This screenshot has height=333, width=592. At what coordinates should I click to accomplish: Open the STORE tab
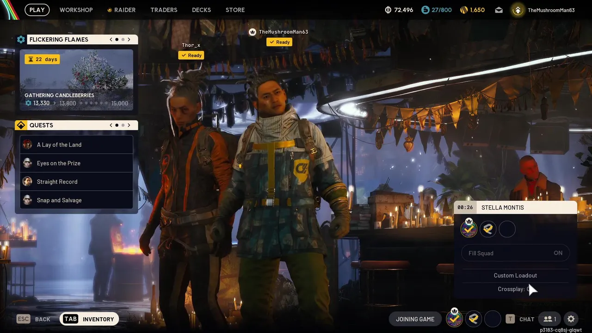click(235, 10)
